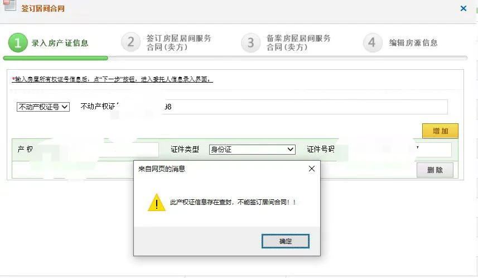
Task: Open the 不动产权证号 type dropdown
Action: click(43, 107)
